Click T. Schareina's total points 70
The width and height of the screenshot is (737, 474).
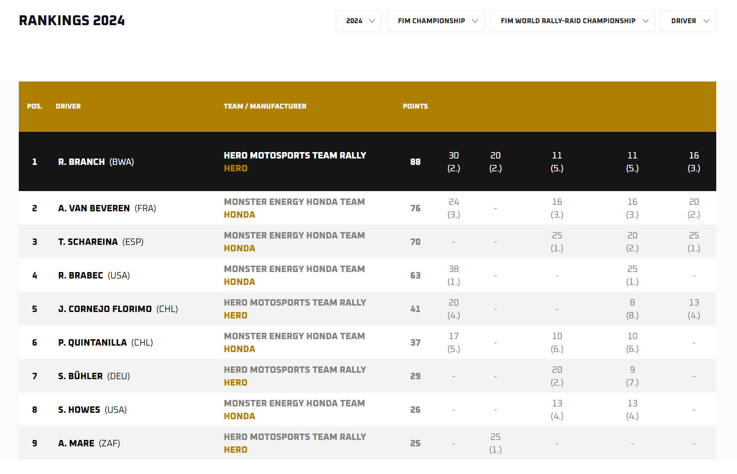pos(415,242)
